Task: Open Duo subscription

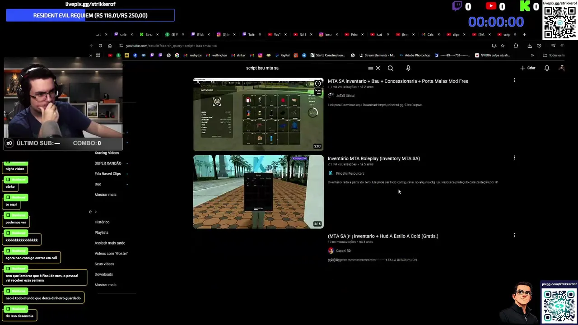Action: [98, 184]
